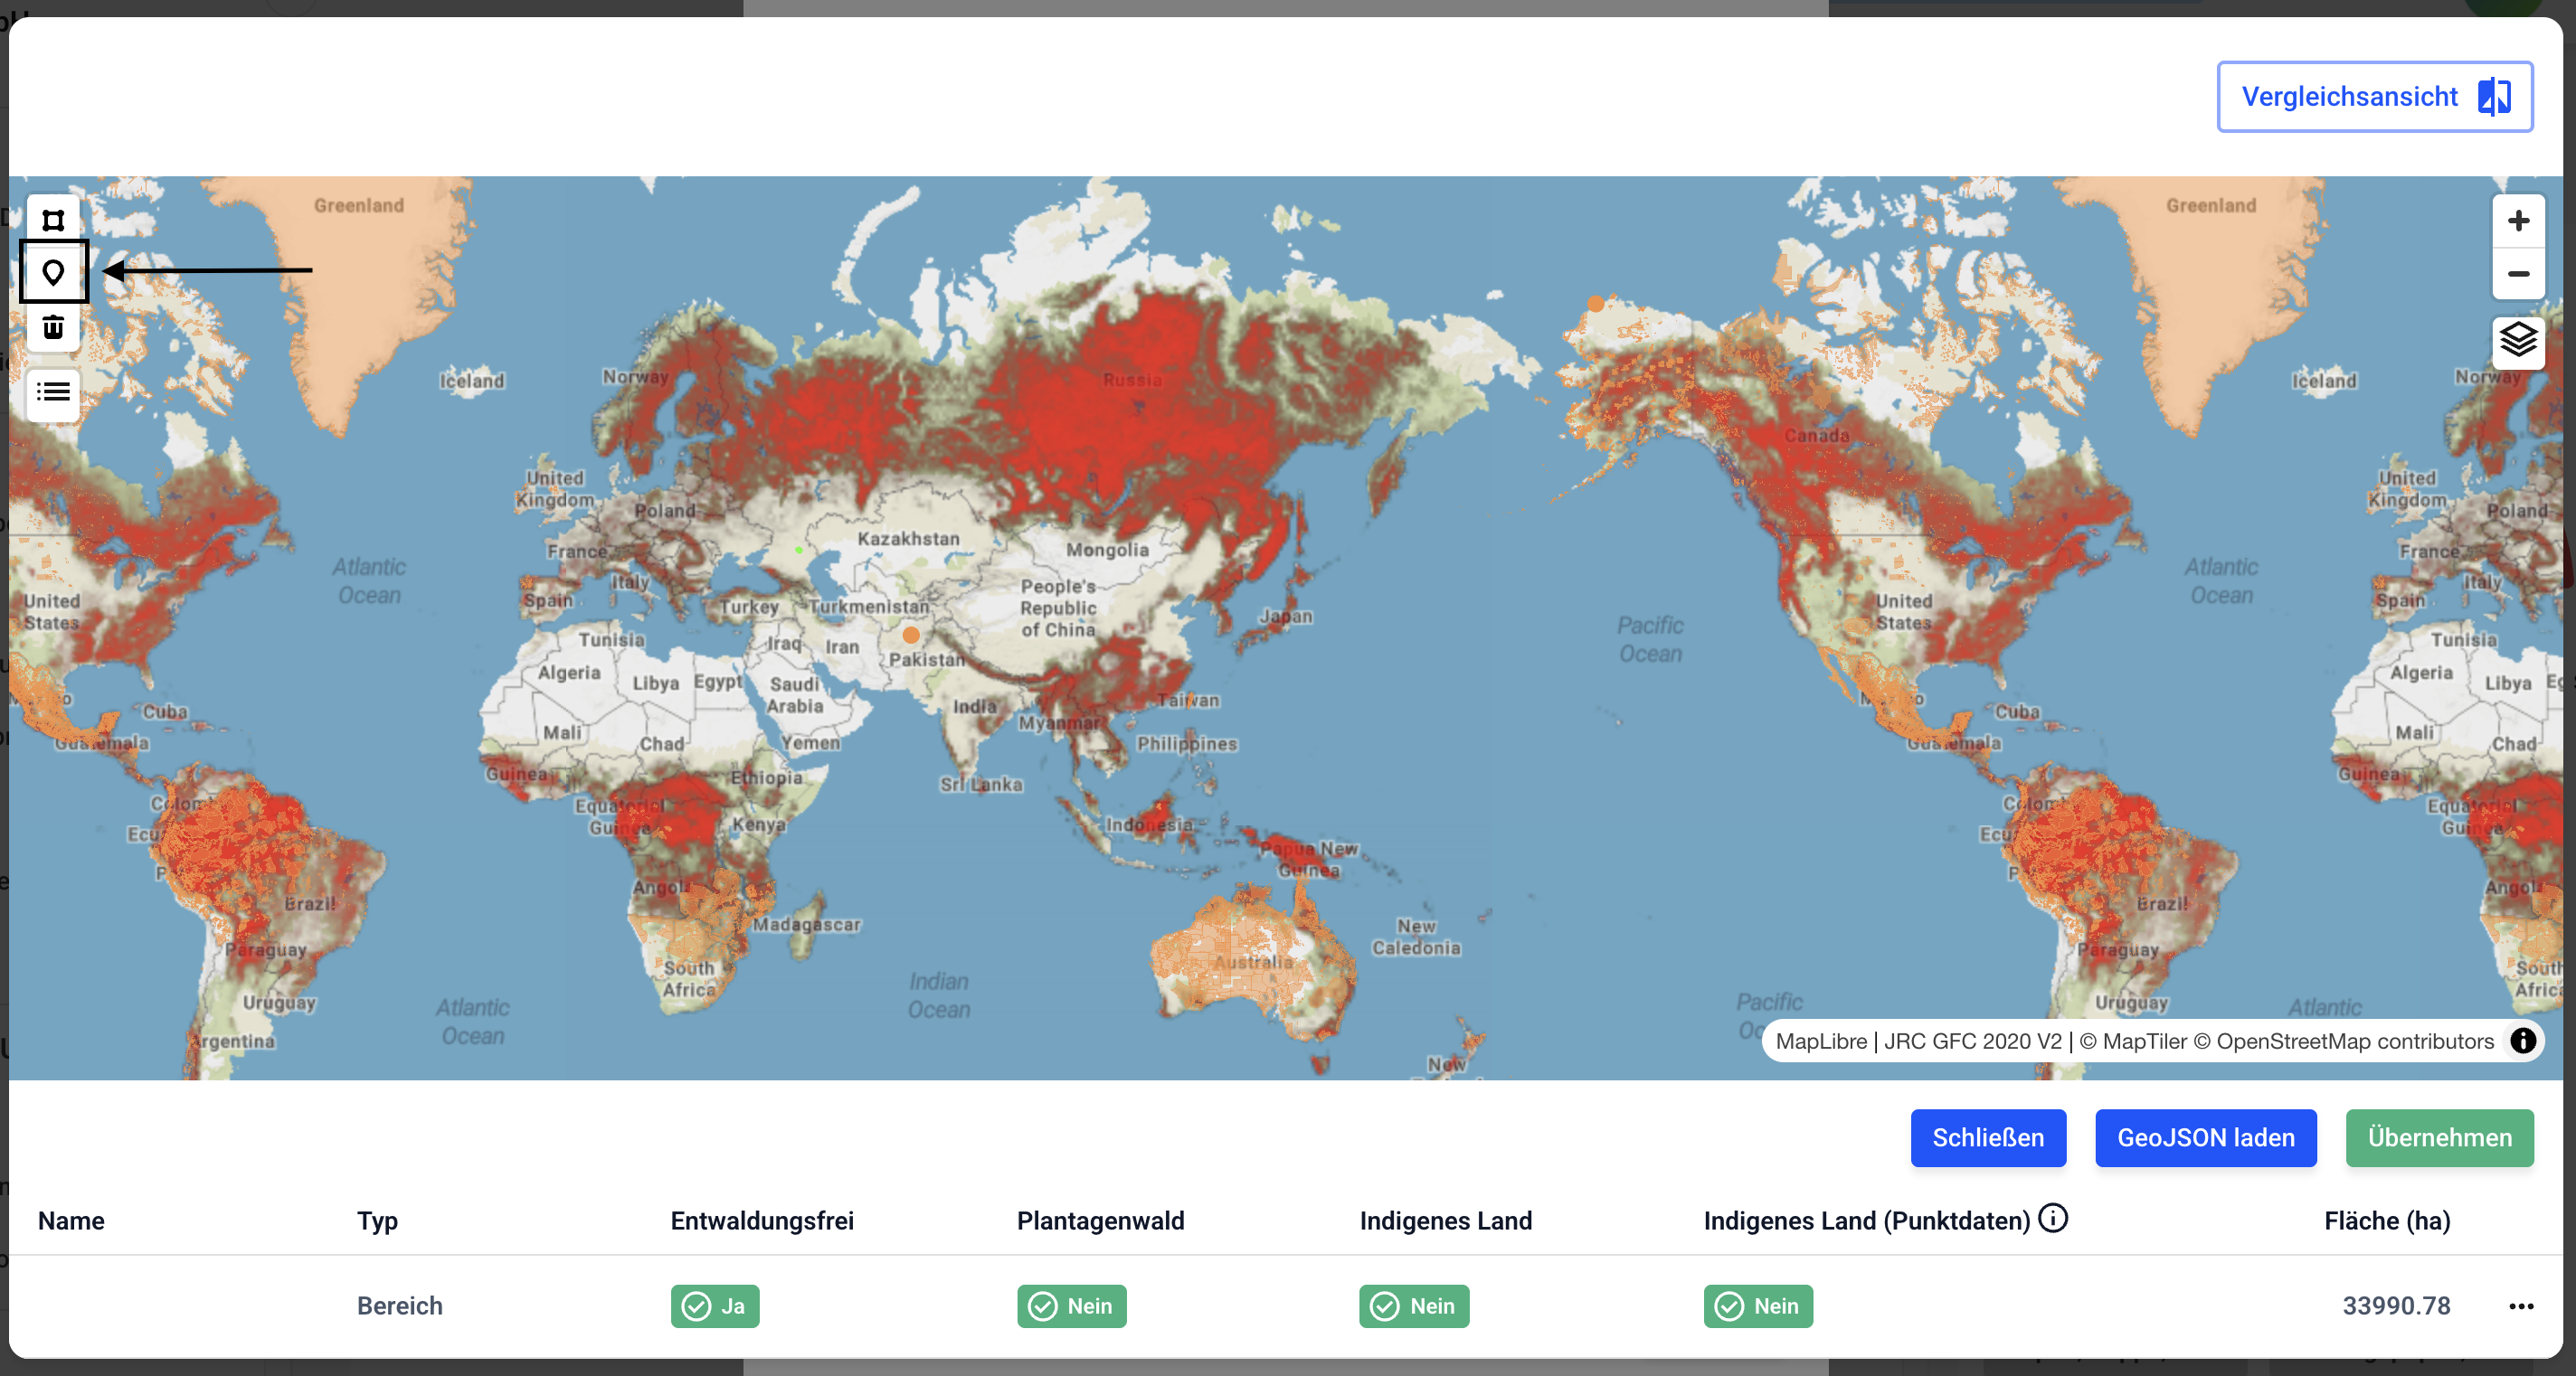Click the Schließen button
The height and width of the screenshot is (1376, 2576).
(1987, 1137)
